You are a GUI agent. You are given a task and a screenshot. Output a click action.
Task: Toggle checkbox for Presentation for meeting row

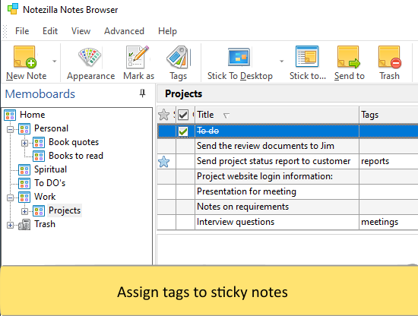[185, 191]
